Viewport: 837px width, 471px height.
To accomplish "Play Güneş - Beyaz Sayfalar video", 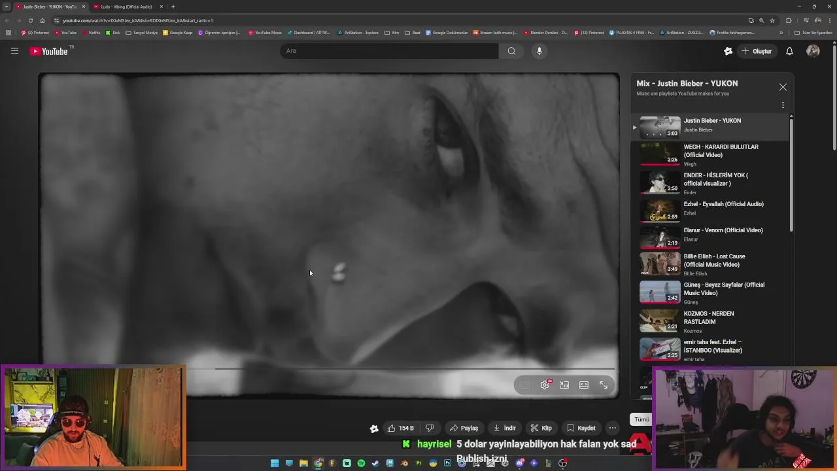I will [x=711, y=292].
